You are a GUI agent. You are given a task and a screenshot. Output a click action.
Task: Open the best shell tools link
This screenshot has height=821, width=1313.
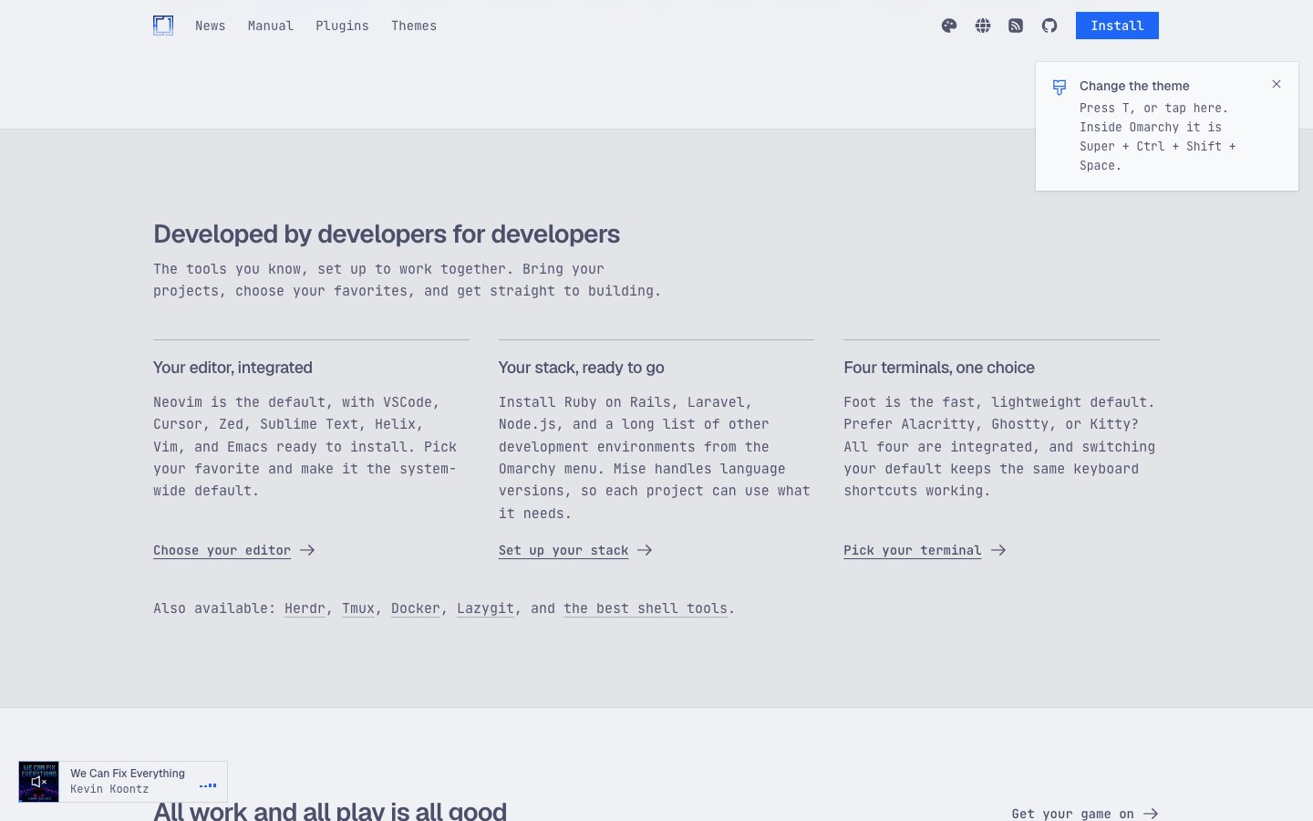[646, 608]
